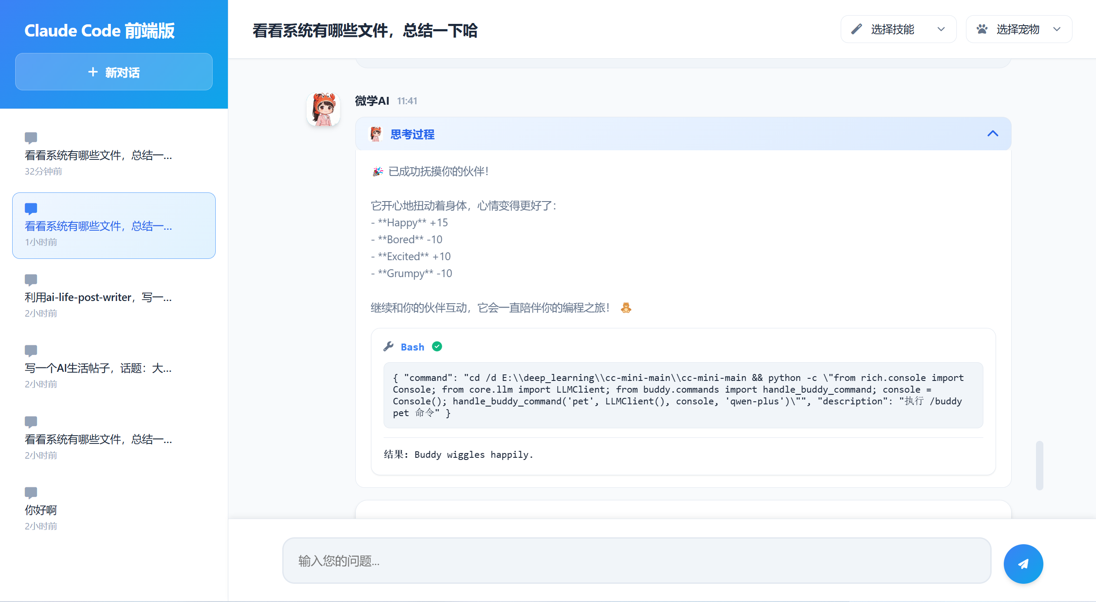Click the paw icon in 选择宠物
This screenshot has width=1096, height=602.
(x=982, y=29)
